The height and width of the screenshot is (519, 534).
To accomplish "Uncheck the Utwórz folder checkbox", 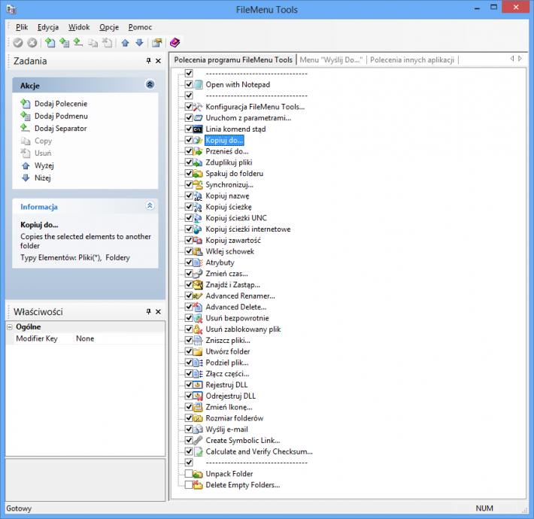I will tap(189, 351).
